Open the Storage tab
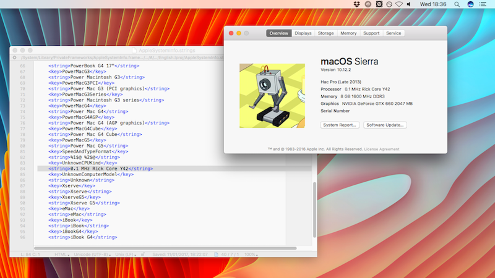Image resolution: width=495 pixels, height=278 pixels. pos(326,33)
